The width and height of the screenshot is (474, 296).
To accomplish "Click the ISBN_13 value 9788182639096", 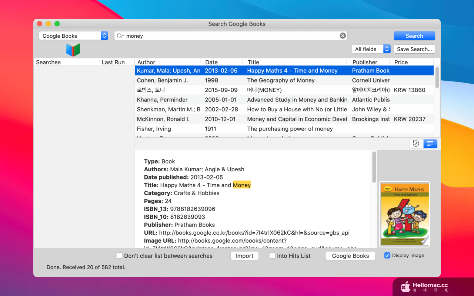I will 193,209.
